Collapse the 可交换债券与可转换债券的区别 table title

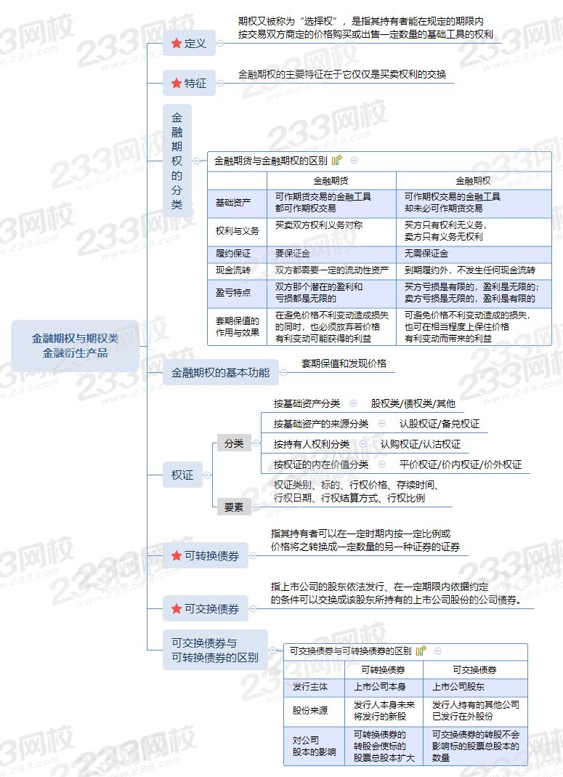pyautogui.click(x=438, y=651)
